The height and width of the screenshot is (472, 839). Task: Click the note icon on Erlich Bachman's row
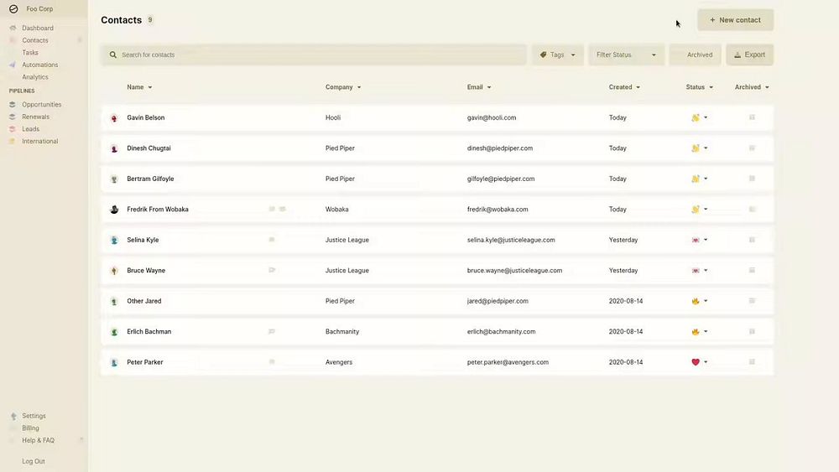tap(272, 331)
